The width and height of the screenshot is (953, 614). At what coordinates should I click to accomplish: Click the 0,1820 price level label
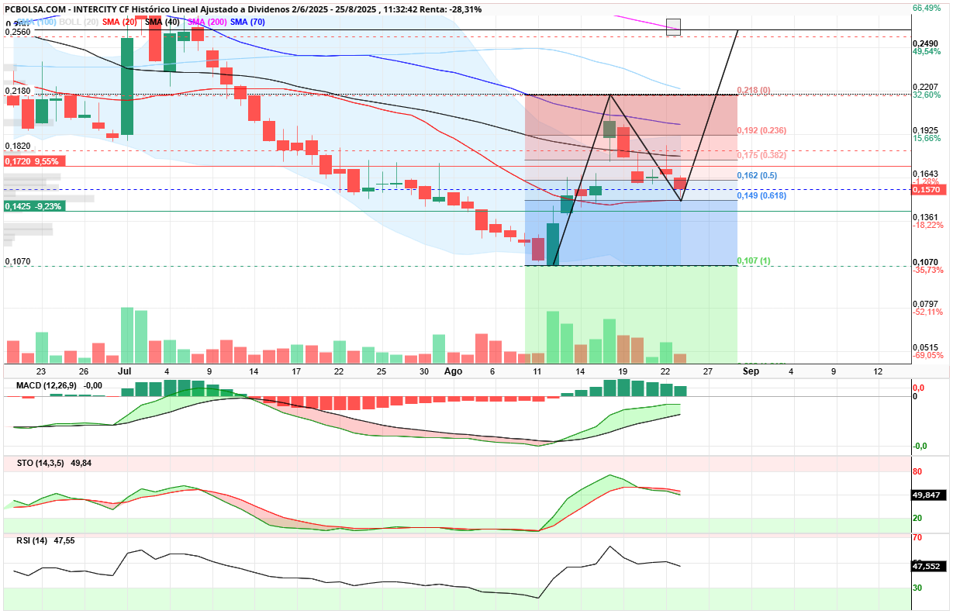pos(17,146)
